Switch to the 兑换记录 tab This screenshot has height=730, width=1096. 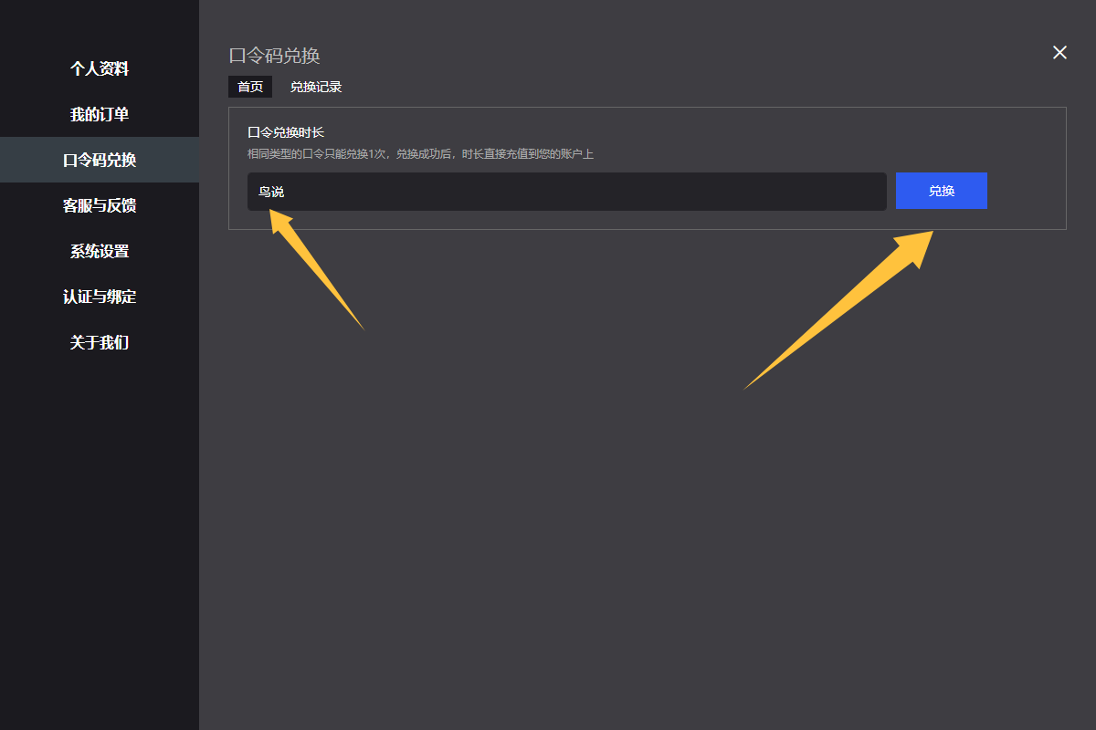[x=316, y=87]
